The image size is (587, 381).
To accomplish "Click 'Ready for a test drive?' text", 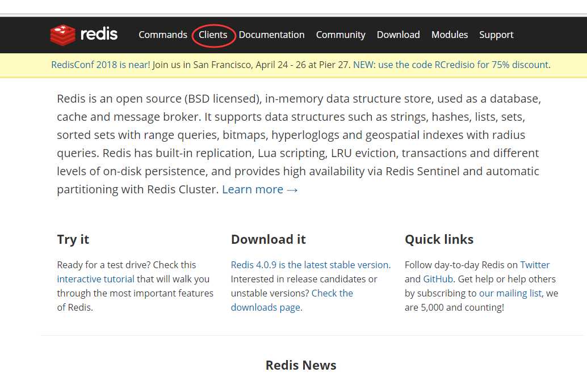I will click(x=104, y=265).
